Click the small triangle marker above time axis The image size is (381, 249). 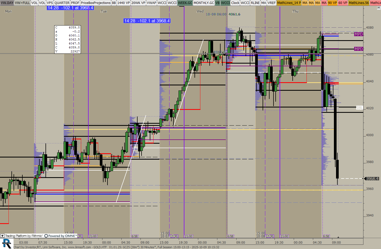(x=338, y=237)
